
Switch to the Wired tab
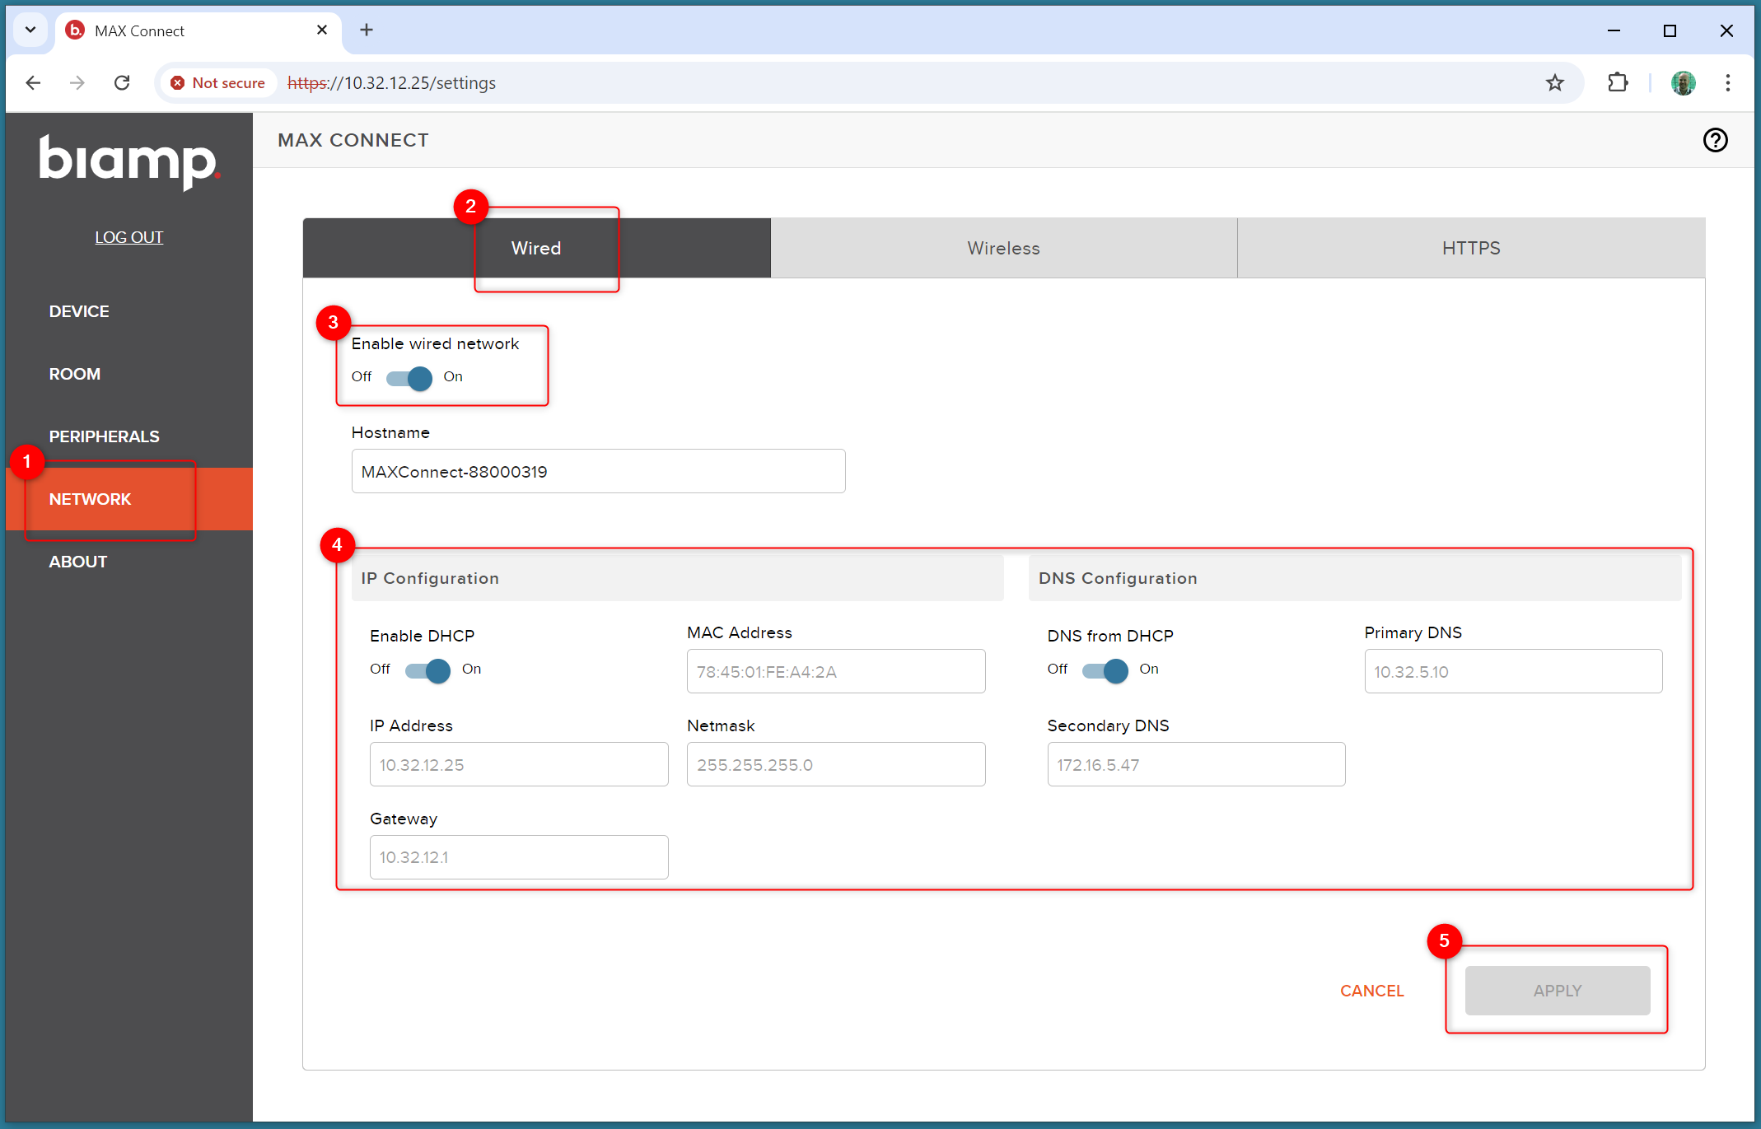coord(536,248)
